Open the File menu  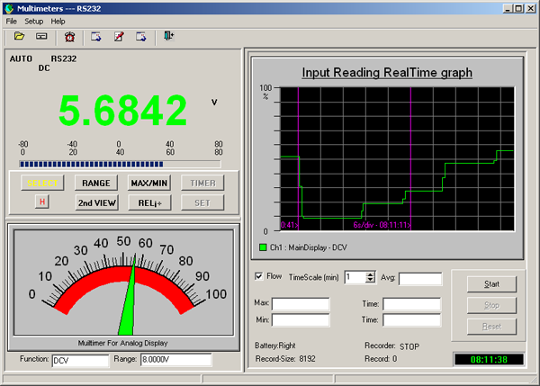coord(12,22)
